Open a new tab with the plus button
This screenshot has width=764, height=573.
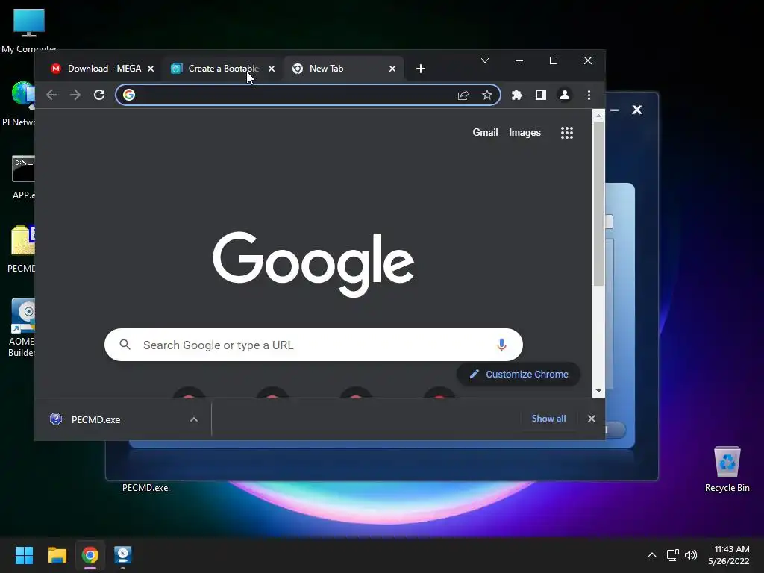(421, 69)
